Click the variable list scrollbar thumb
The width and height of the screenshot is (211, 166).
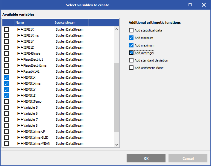116,97
